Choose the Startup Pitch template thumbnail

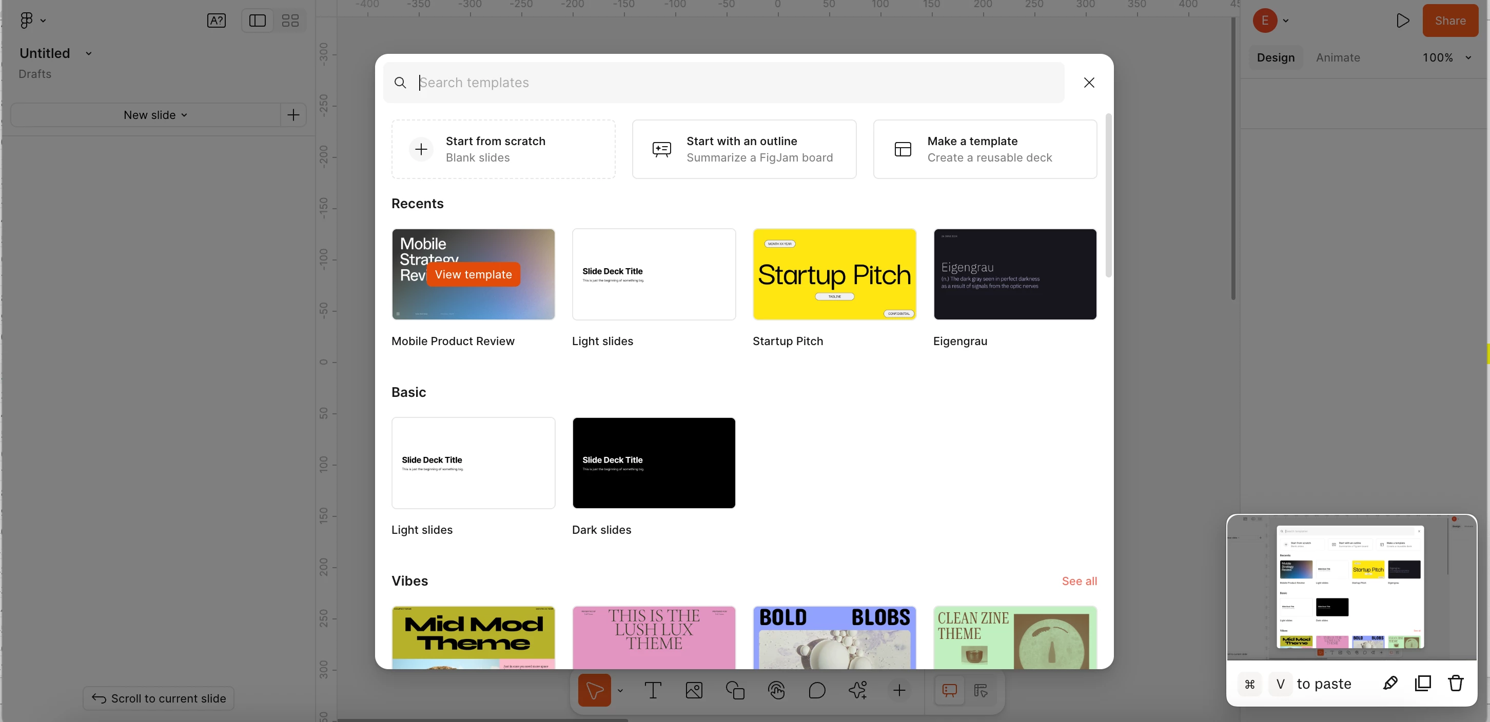pos(834,274)
